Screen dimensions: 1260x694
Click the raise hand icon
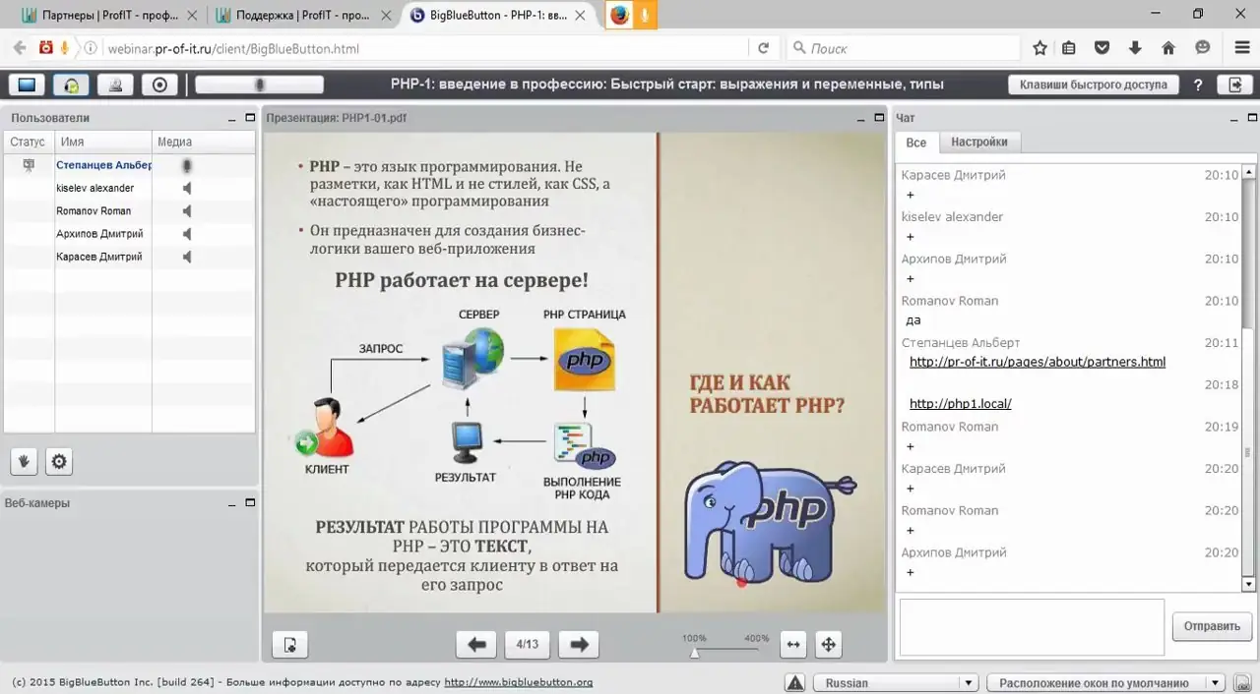point(23,461)
